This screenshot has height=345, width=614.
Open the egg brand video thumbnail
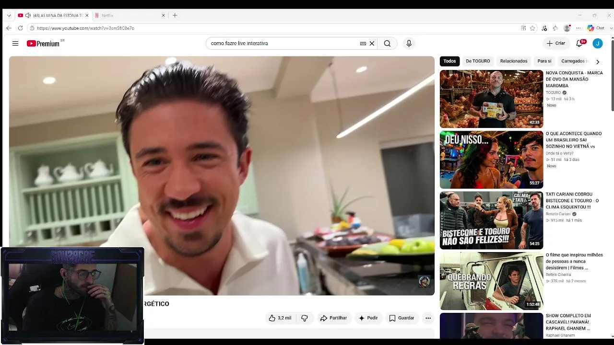click(x=491, y=99)
